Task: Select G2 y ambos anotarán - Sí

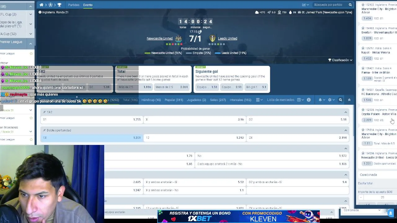Action: (x=298, y=182)
